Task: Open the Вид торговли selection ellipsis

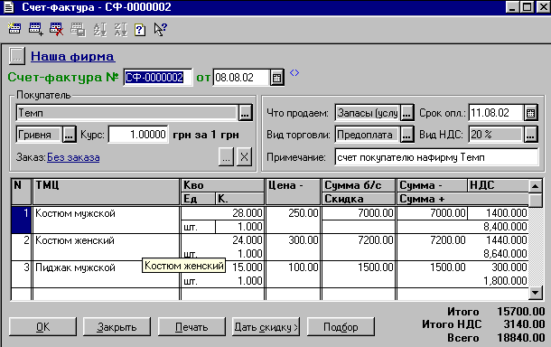Action: (406, 135)
